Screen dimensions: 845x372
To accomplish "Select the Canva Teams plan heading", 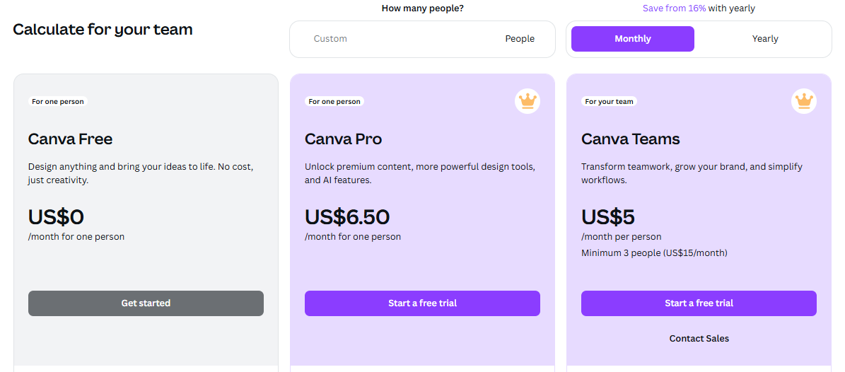I will 631,139.
